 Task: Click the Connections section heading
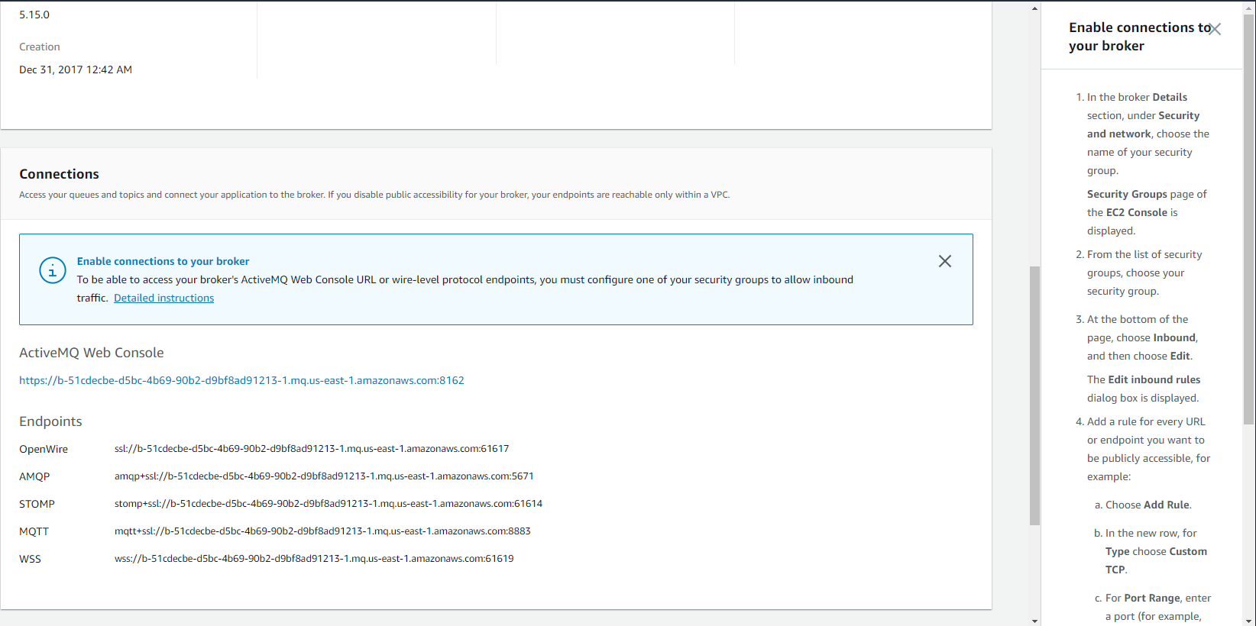pyautogui.click(x=59, y=174)
